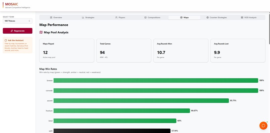
Task: Click the sparkle icon on Regenerate
Action: click(12, 31)
